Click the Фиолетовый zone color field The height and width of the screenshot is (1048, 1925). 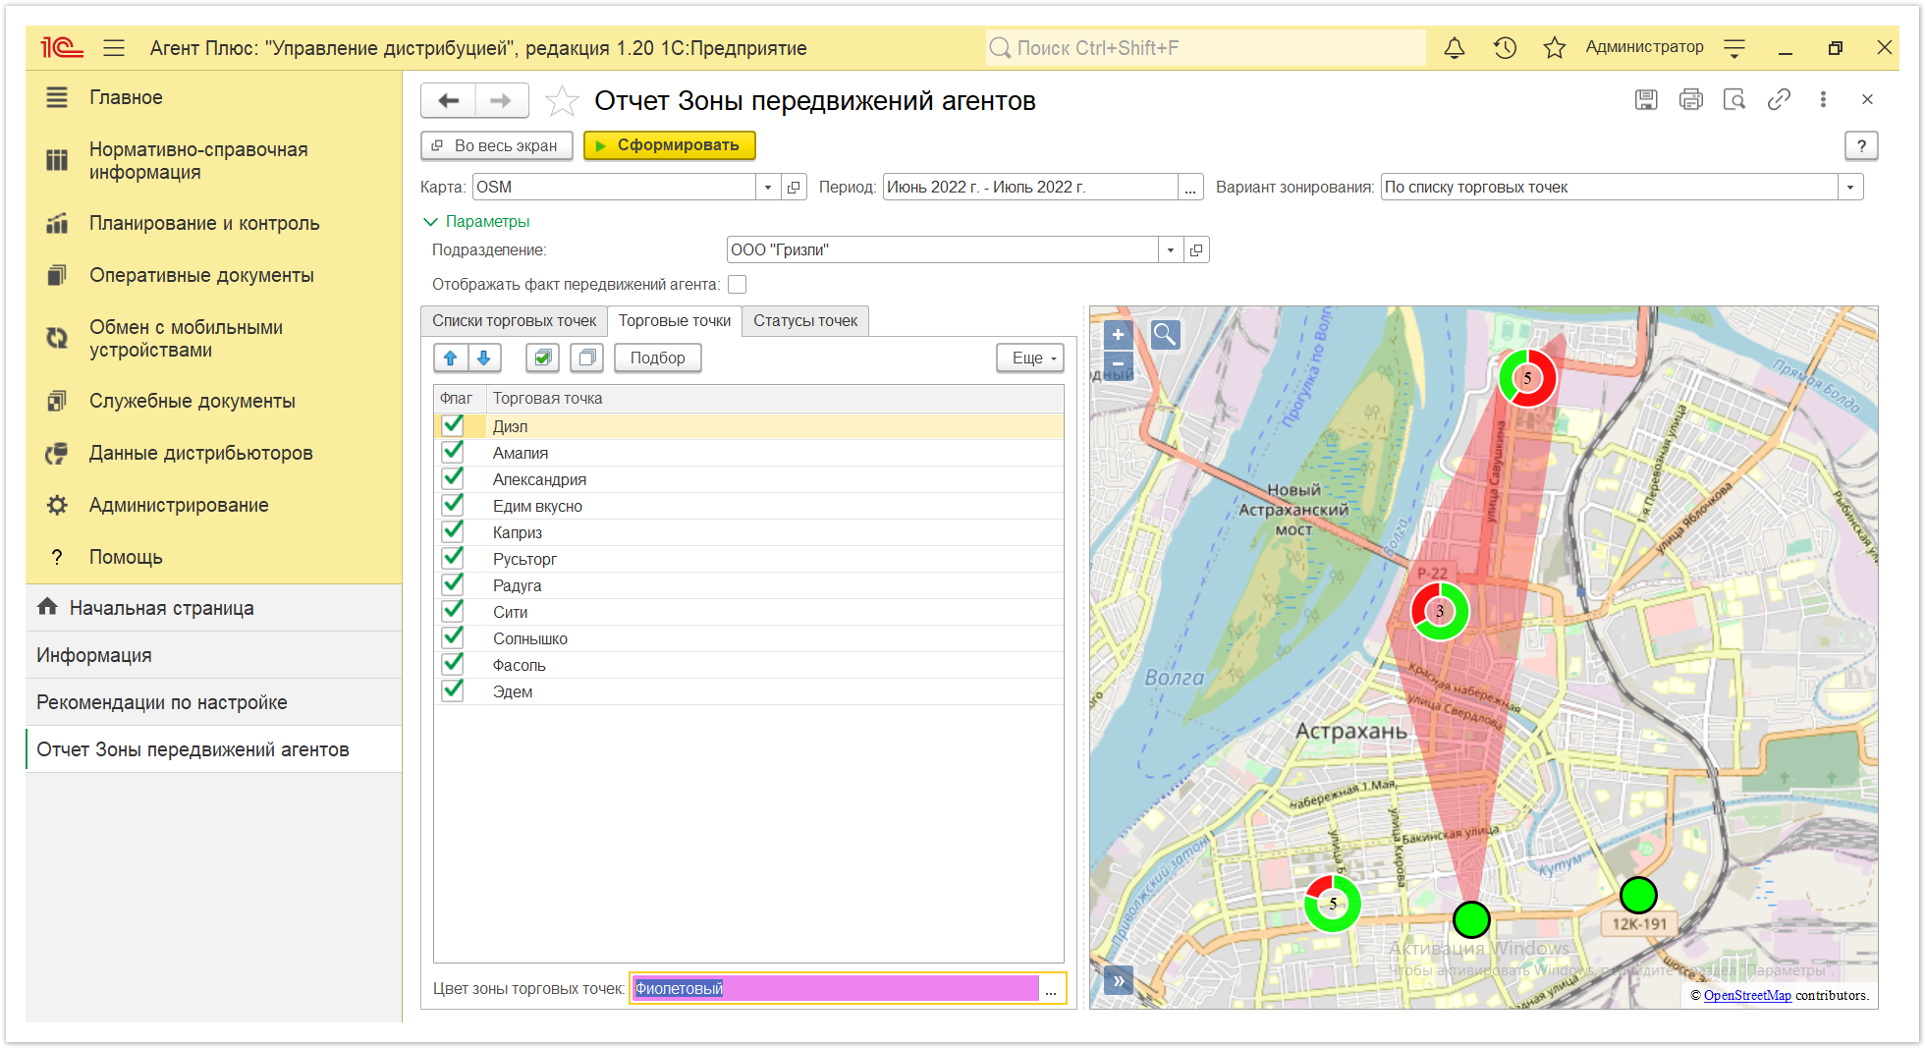[835, 988]
